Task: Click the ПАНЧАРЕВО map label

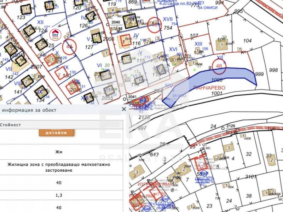Action: tap(209, 87)
